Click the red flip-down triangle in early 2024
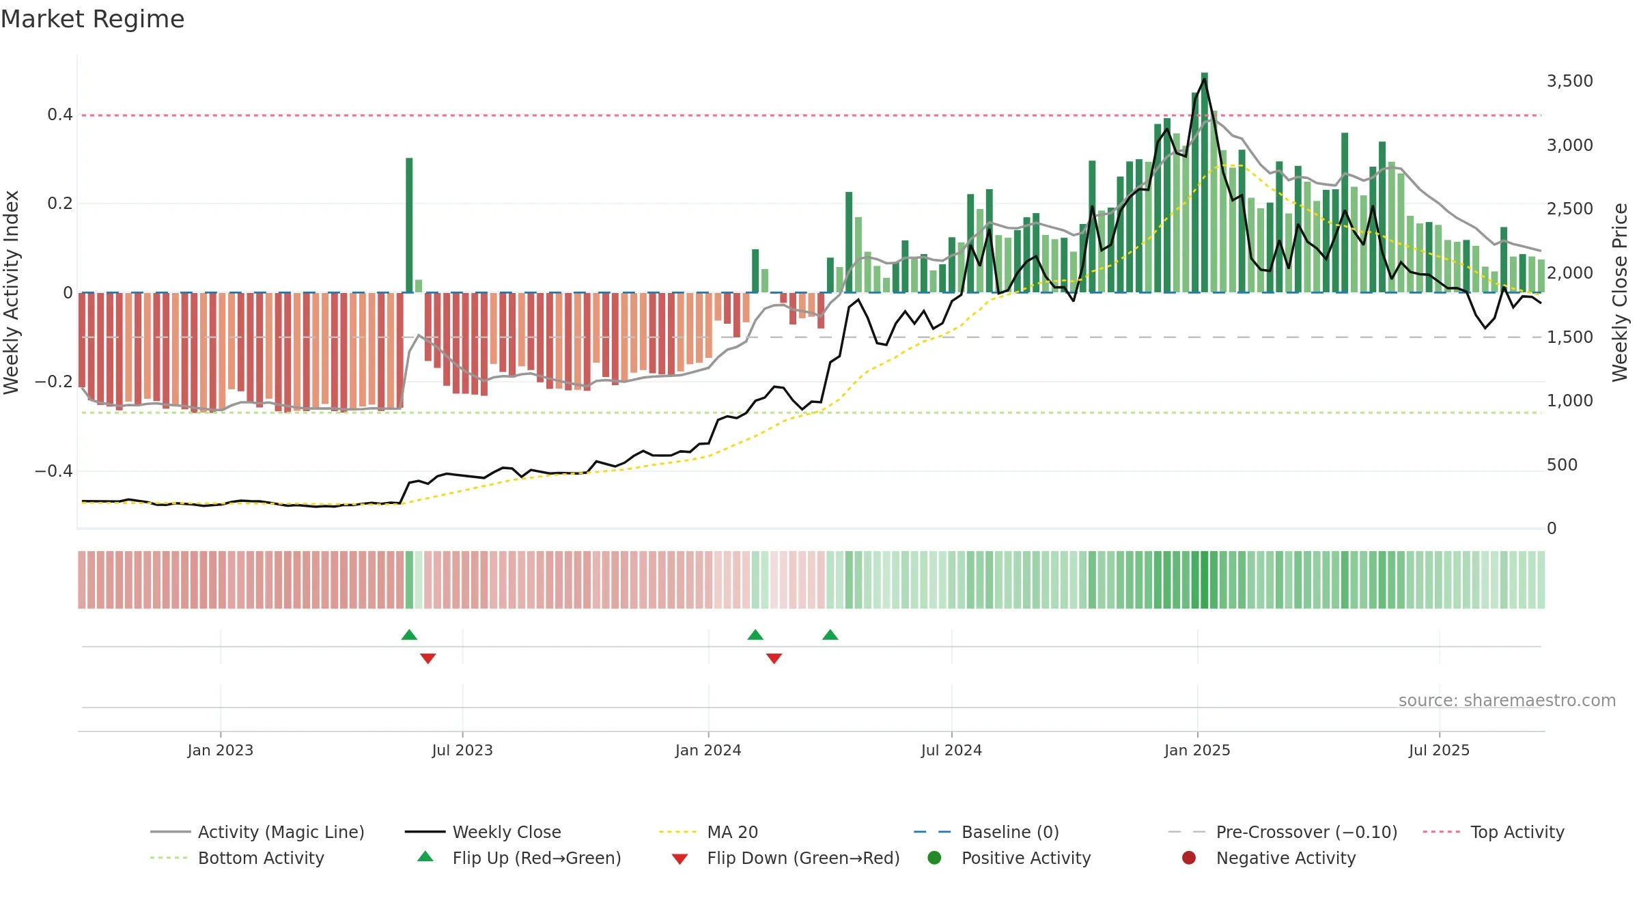The image size is (1639, 922). [x=774, y=658]
